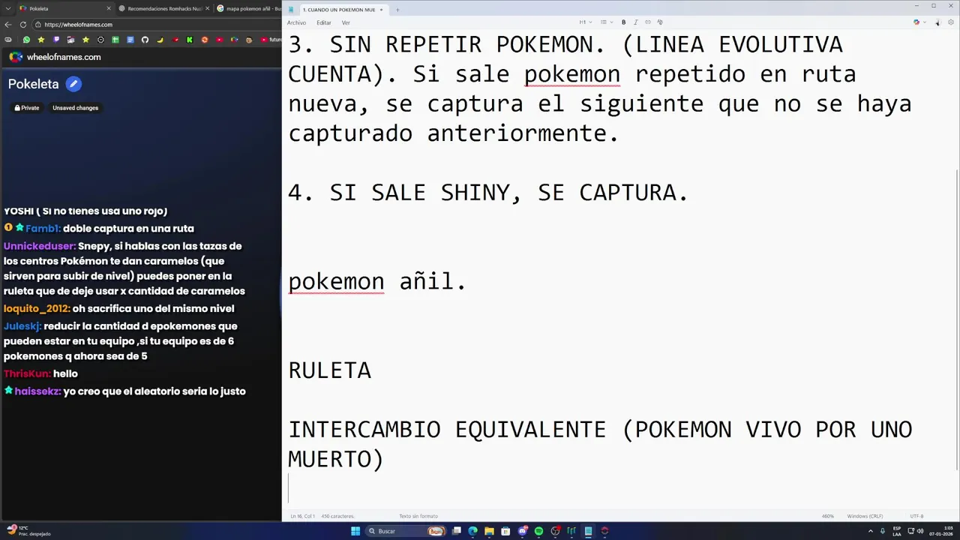Screen dimensions: 960x540
Task: Close the Pokeleta browser tab
Action: (x=109, y=9)
